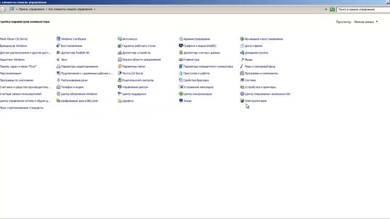Open Счетчики и средства производительности item
Image resolution: width=390 pixels, height=219 pixels.
click(x=26, y=87)
